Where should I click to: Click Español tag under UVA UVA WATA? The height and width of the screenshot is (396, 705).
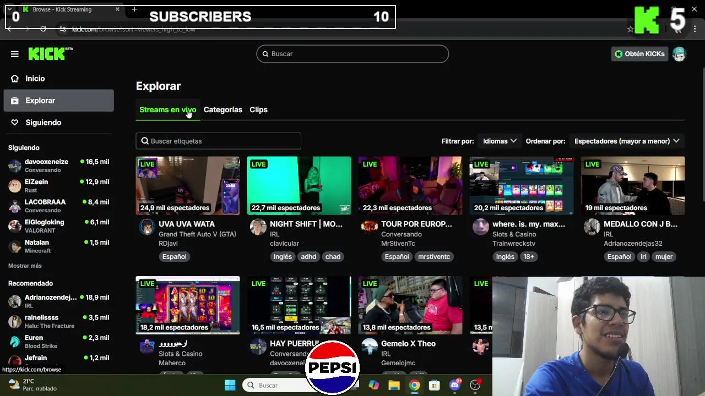click(174, 257)
